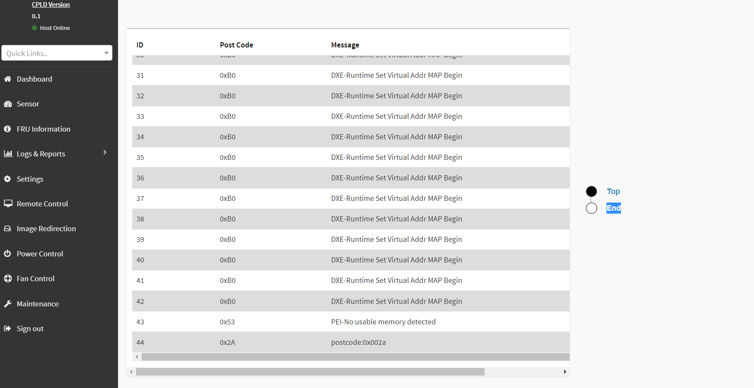Click the Sign out link
The image size is (754, 388).
click(30, 329)
